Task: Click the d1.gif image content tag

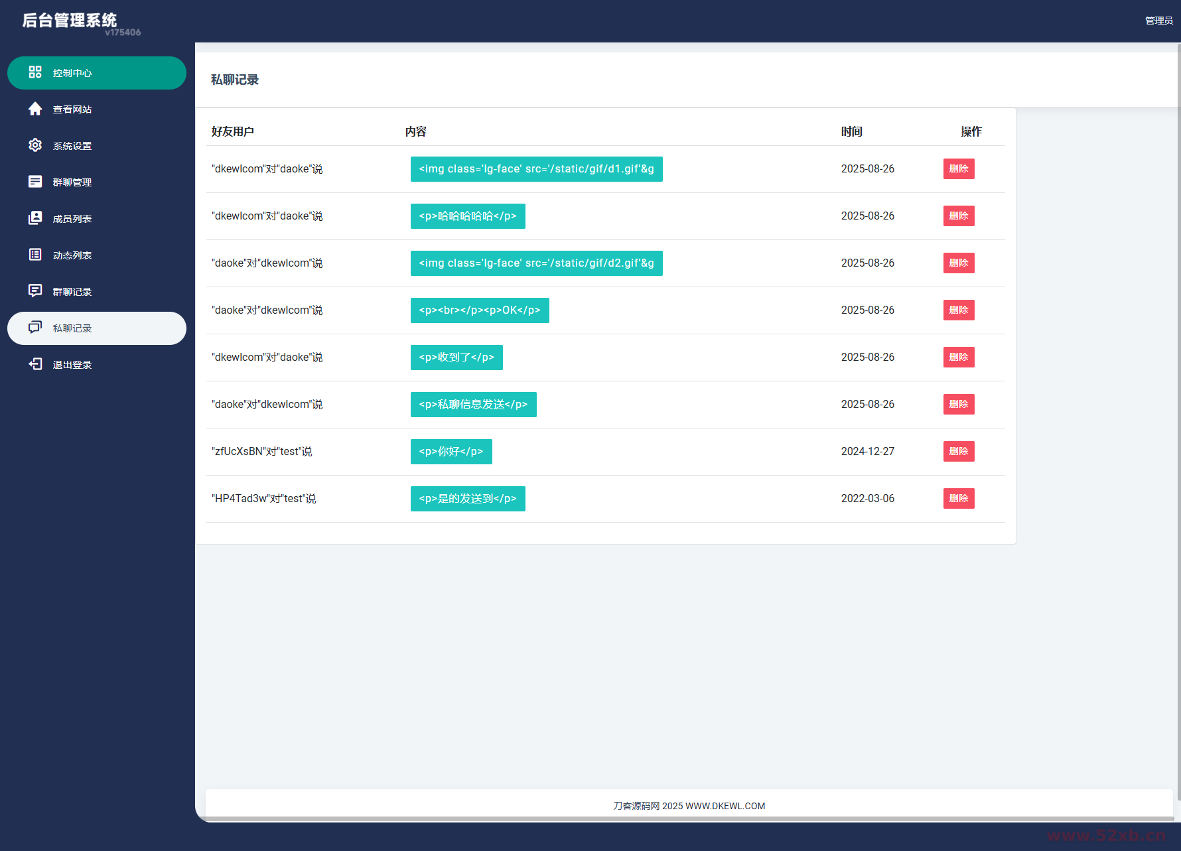Action: 536,169
